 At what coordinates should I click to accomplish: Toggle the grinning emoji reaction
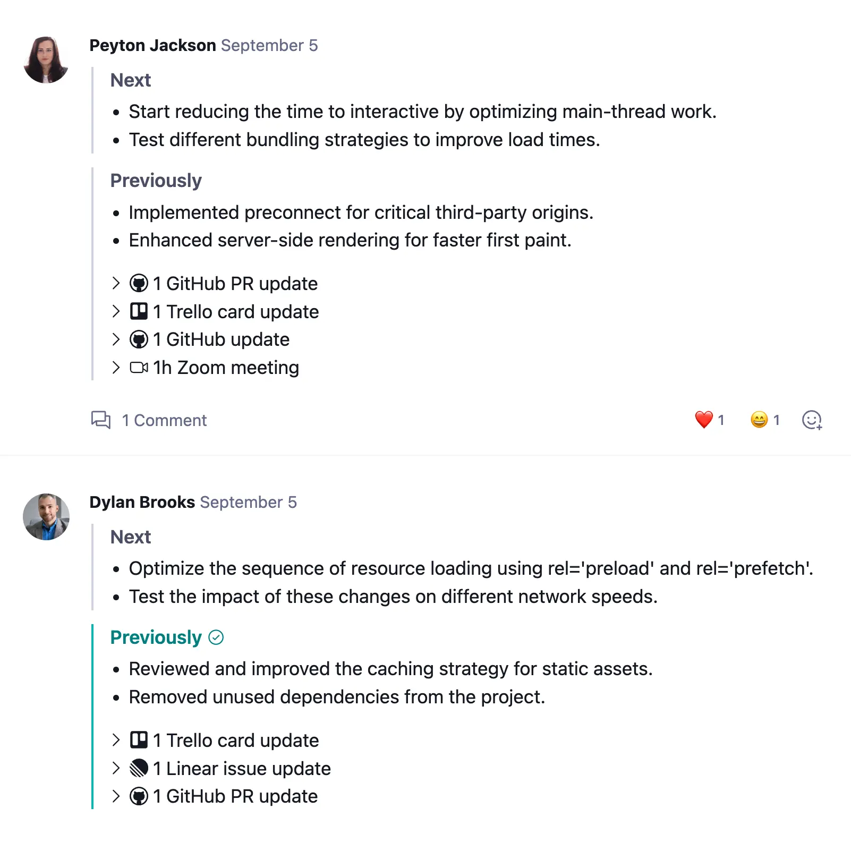[x=759, y=420]
